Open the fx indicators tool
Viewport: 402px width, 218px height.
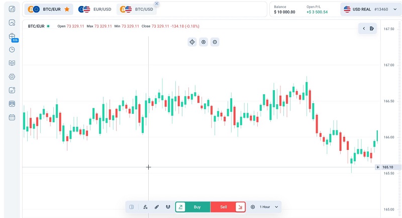tap(145, 206)
